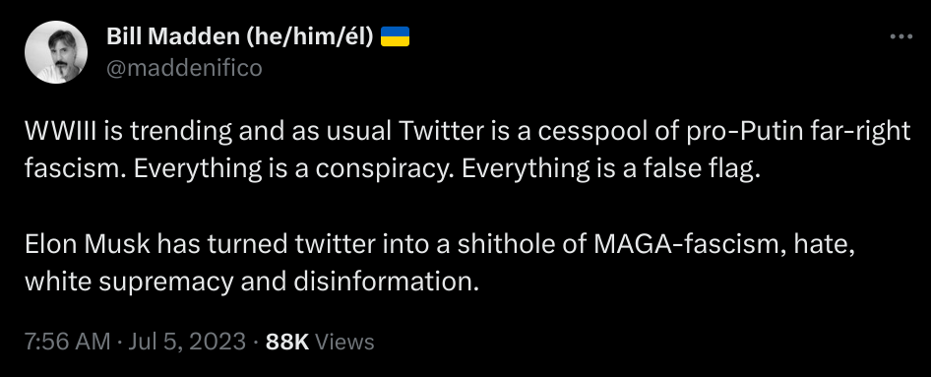Click the line "white supremacy and disinformation."
Screen dimensions: 931x377
tap(252, 283)
